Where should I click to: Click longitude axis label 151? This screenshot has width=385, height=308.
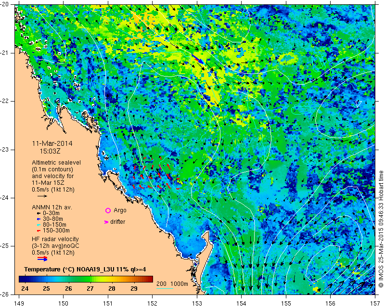[x=108, y=304]
